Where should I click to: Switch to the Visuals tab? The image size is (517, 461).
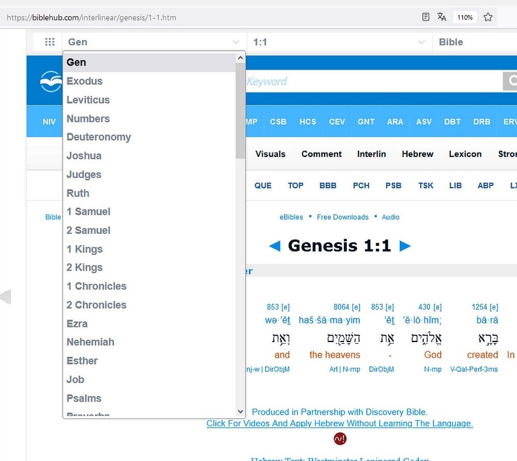pyautogui.click(x=271, y=154)
